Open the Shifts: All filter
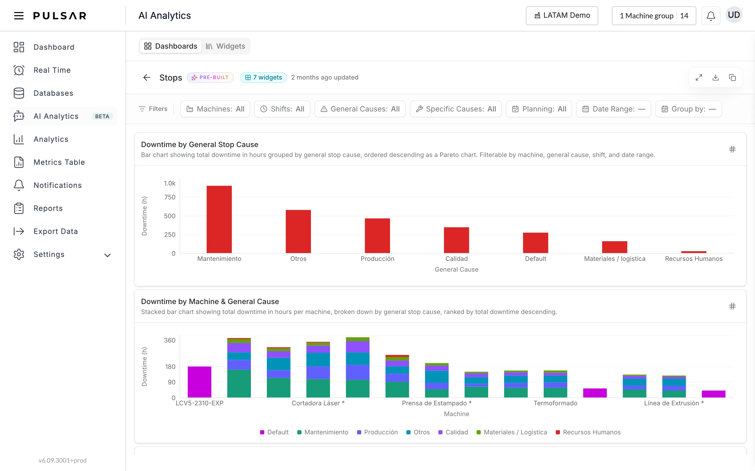This screenshot has height=471, width=755. tap(282, 109)
